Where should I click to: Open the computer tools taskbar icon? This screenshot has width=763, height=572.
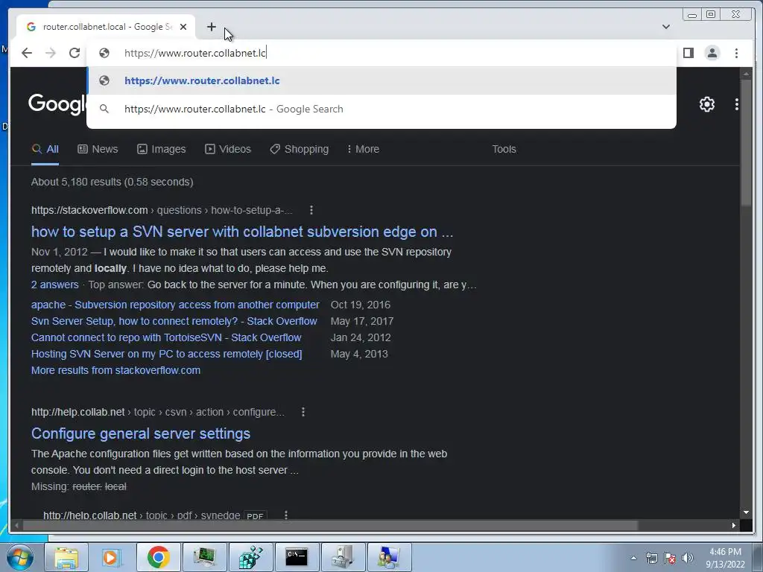[343, 557]
